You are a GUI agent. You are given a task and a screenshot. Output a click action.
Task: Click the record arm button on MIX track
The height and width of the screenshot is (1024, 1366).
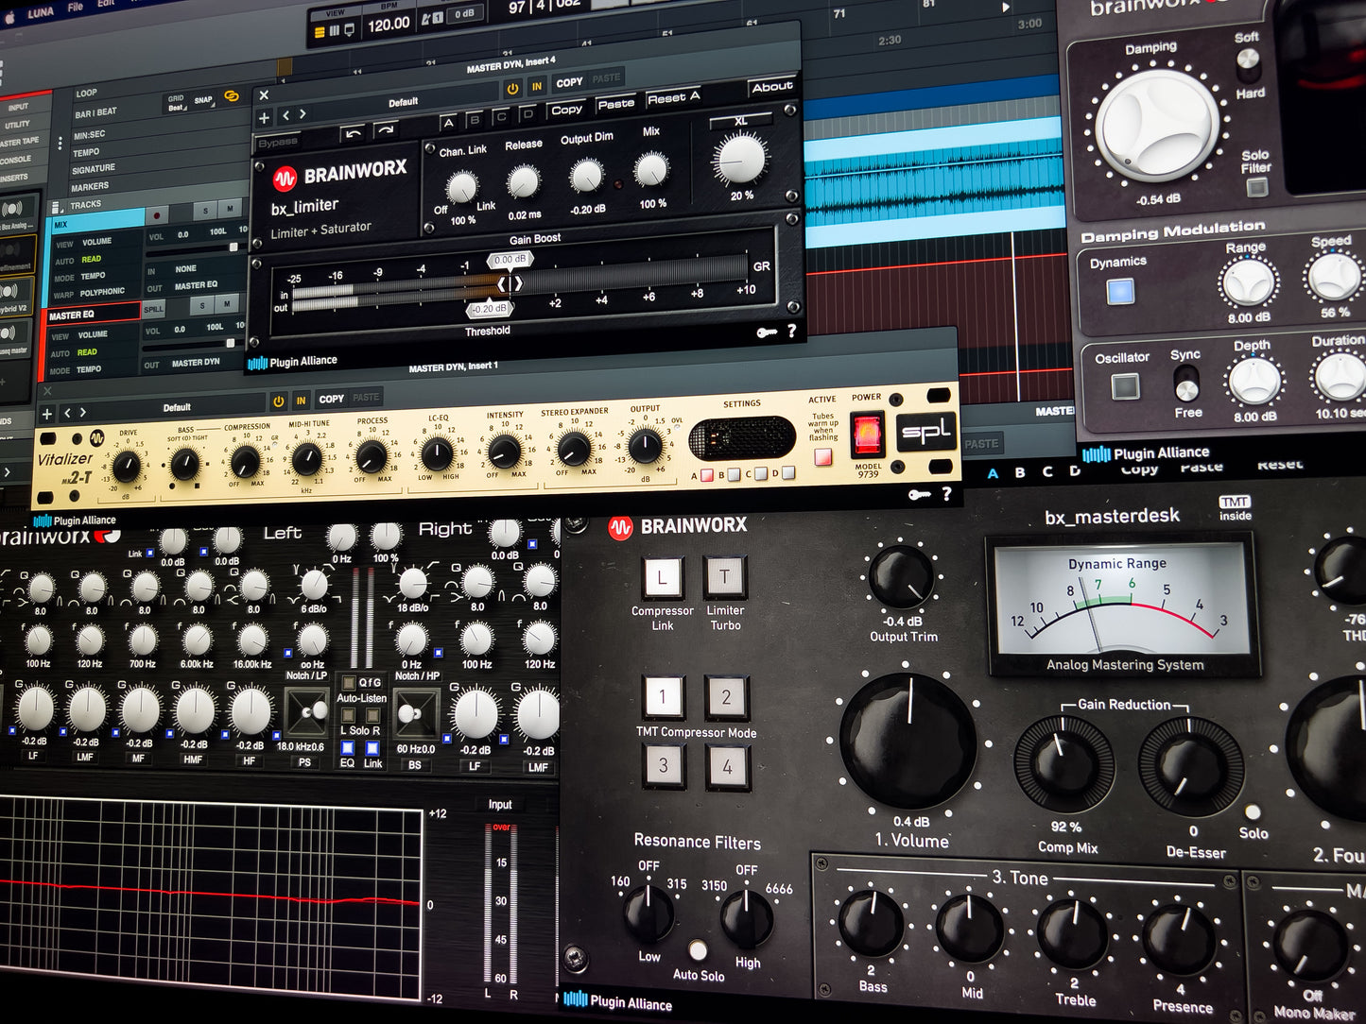click(157, 215)
